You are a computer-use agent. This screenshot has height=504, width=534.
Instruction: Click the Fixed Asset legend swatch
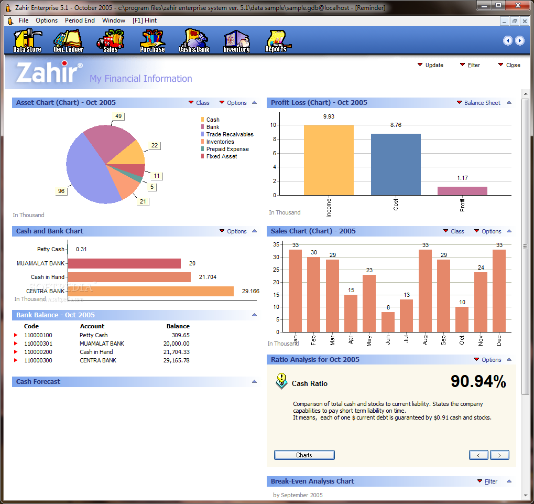click(x=203, y=156)
